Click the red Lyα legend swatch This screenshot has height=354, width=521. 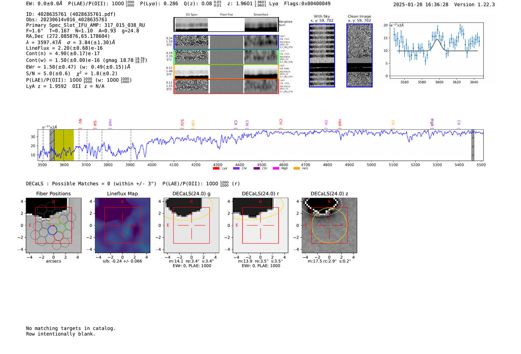click(x=216, y=169)
